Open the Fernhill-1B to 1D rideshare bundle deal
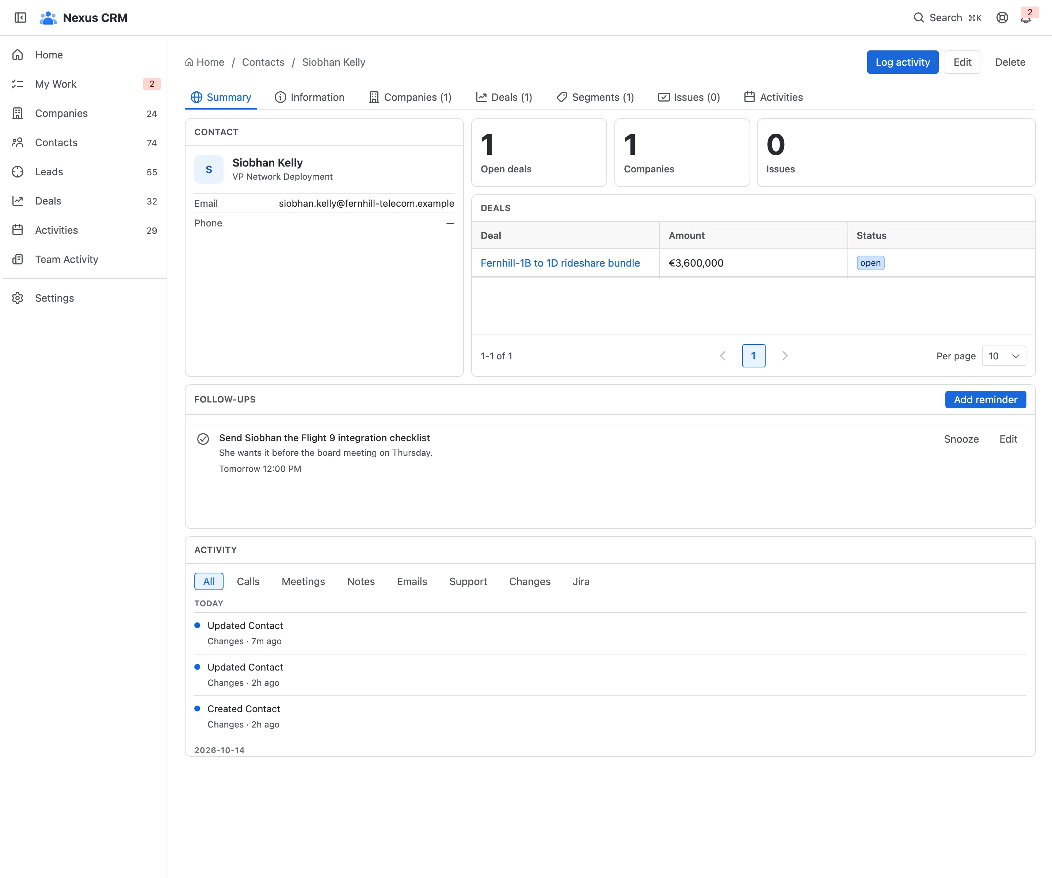This screenshot has width=1052, height=878. [x=560, y=263]
